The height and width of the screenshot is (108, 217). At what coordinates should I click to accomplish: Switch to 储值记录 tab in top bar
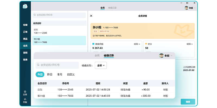(112, 8)
